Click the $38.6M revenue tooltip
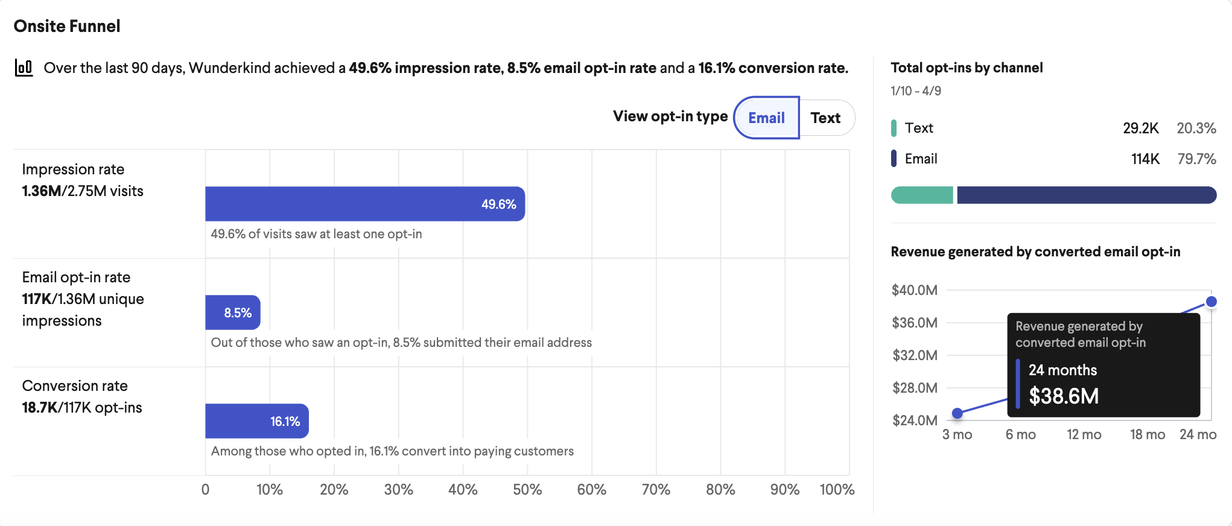1232x526 pixels. pyautogui.click(x=1103, y=365)
